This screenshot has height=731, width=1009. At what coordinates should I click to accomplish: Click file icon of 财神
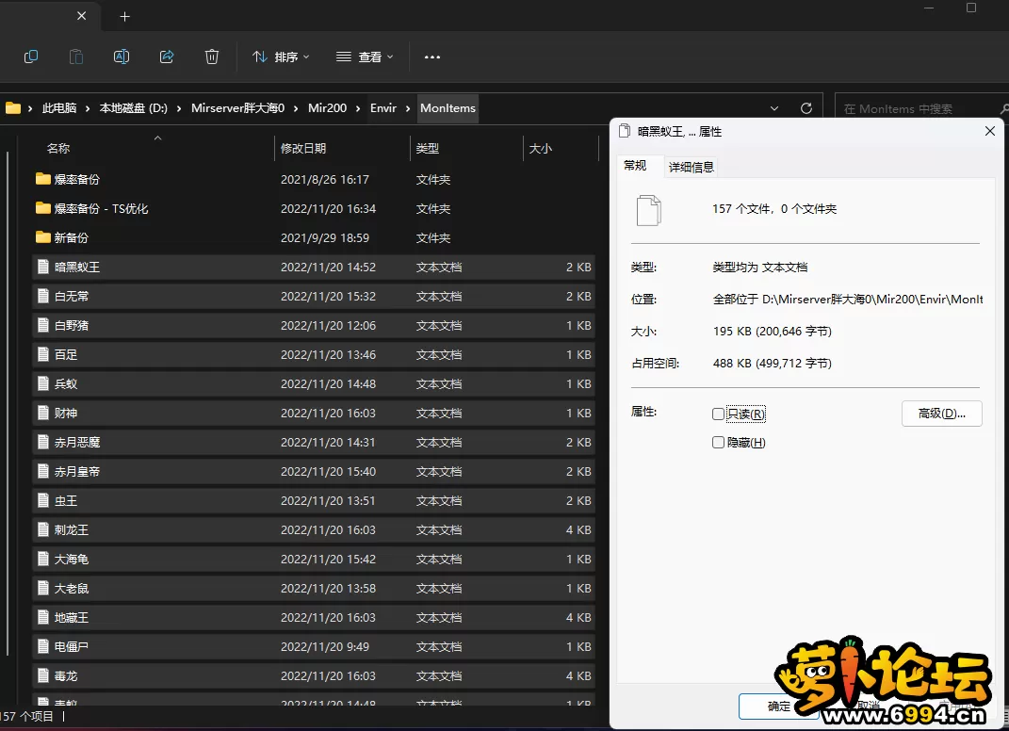[43, 413]
